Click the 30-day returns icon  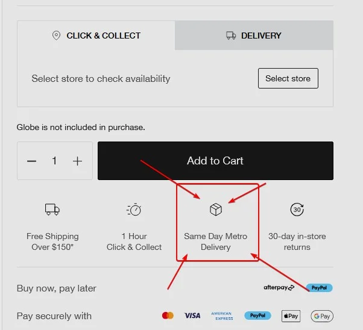297,210
